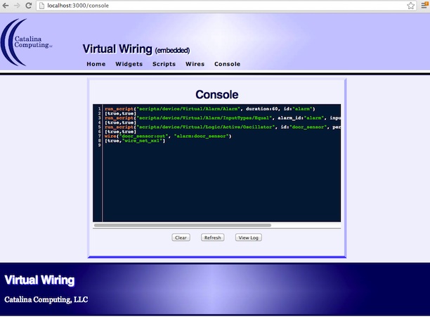This screenshot has width=430, height=319.
Task: Open the Widgets menu item
Action: pyautogui.click(x=129, y=64)
